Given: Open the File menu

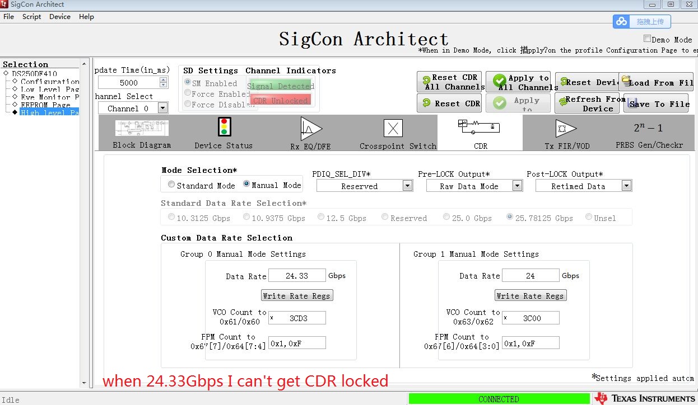Looking at the screenshot, I should (x=8, y=16).
